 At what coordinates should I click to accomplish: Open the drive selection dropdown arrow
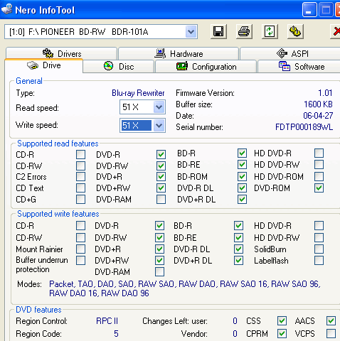click(x=191, y=32)
